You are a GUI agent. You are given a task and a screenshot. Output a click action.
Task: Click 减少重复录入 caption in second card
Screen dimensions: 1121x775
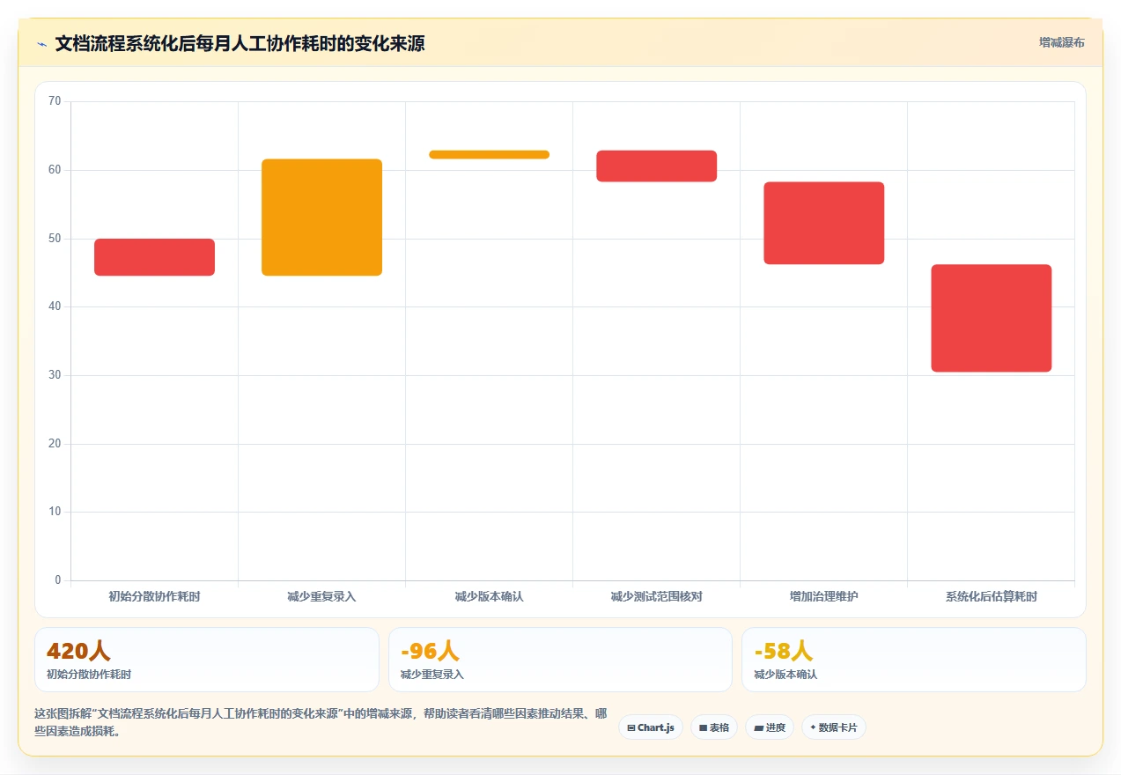pyautogui.click(x=431, y=675)
